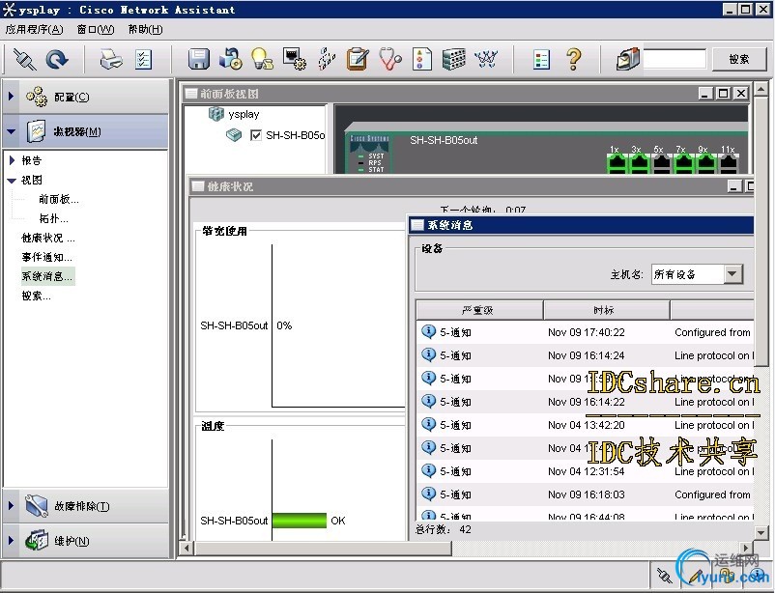The image size is (775, 593).
Task: Collapse the 监视器(M) panel arrow
Action: coord(11,132)
